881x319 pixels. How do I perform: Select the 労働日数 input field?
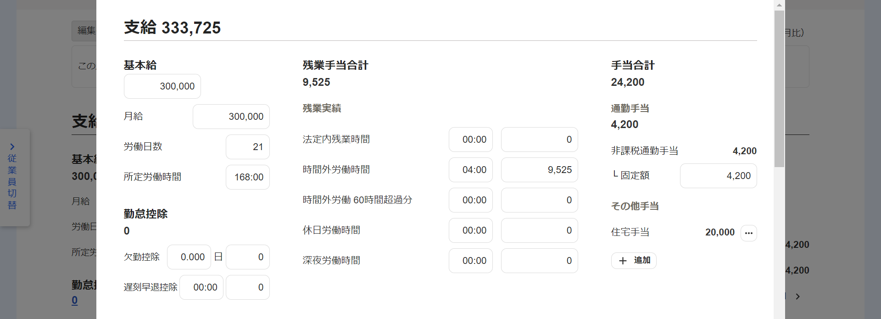point(248,147)
